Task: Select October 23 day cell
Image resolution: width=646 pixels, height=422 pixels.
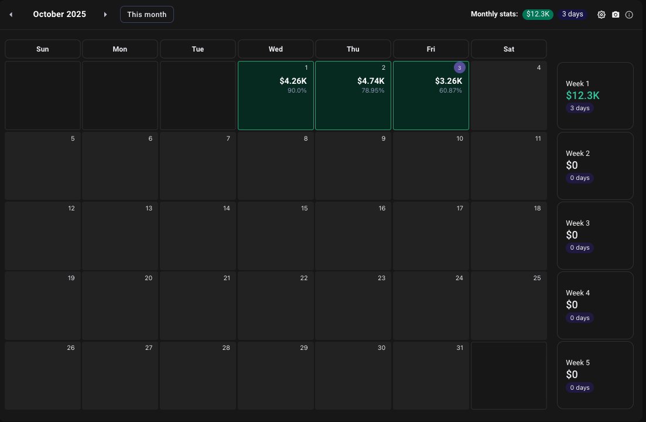Action: pos(353,305)
